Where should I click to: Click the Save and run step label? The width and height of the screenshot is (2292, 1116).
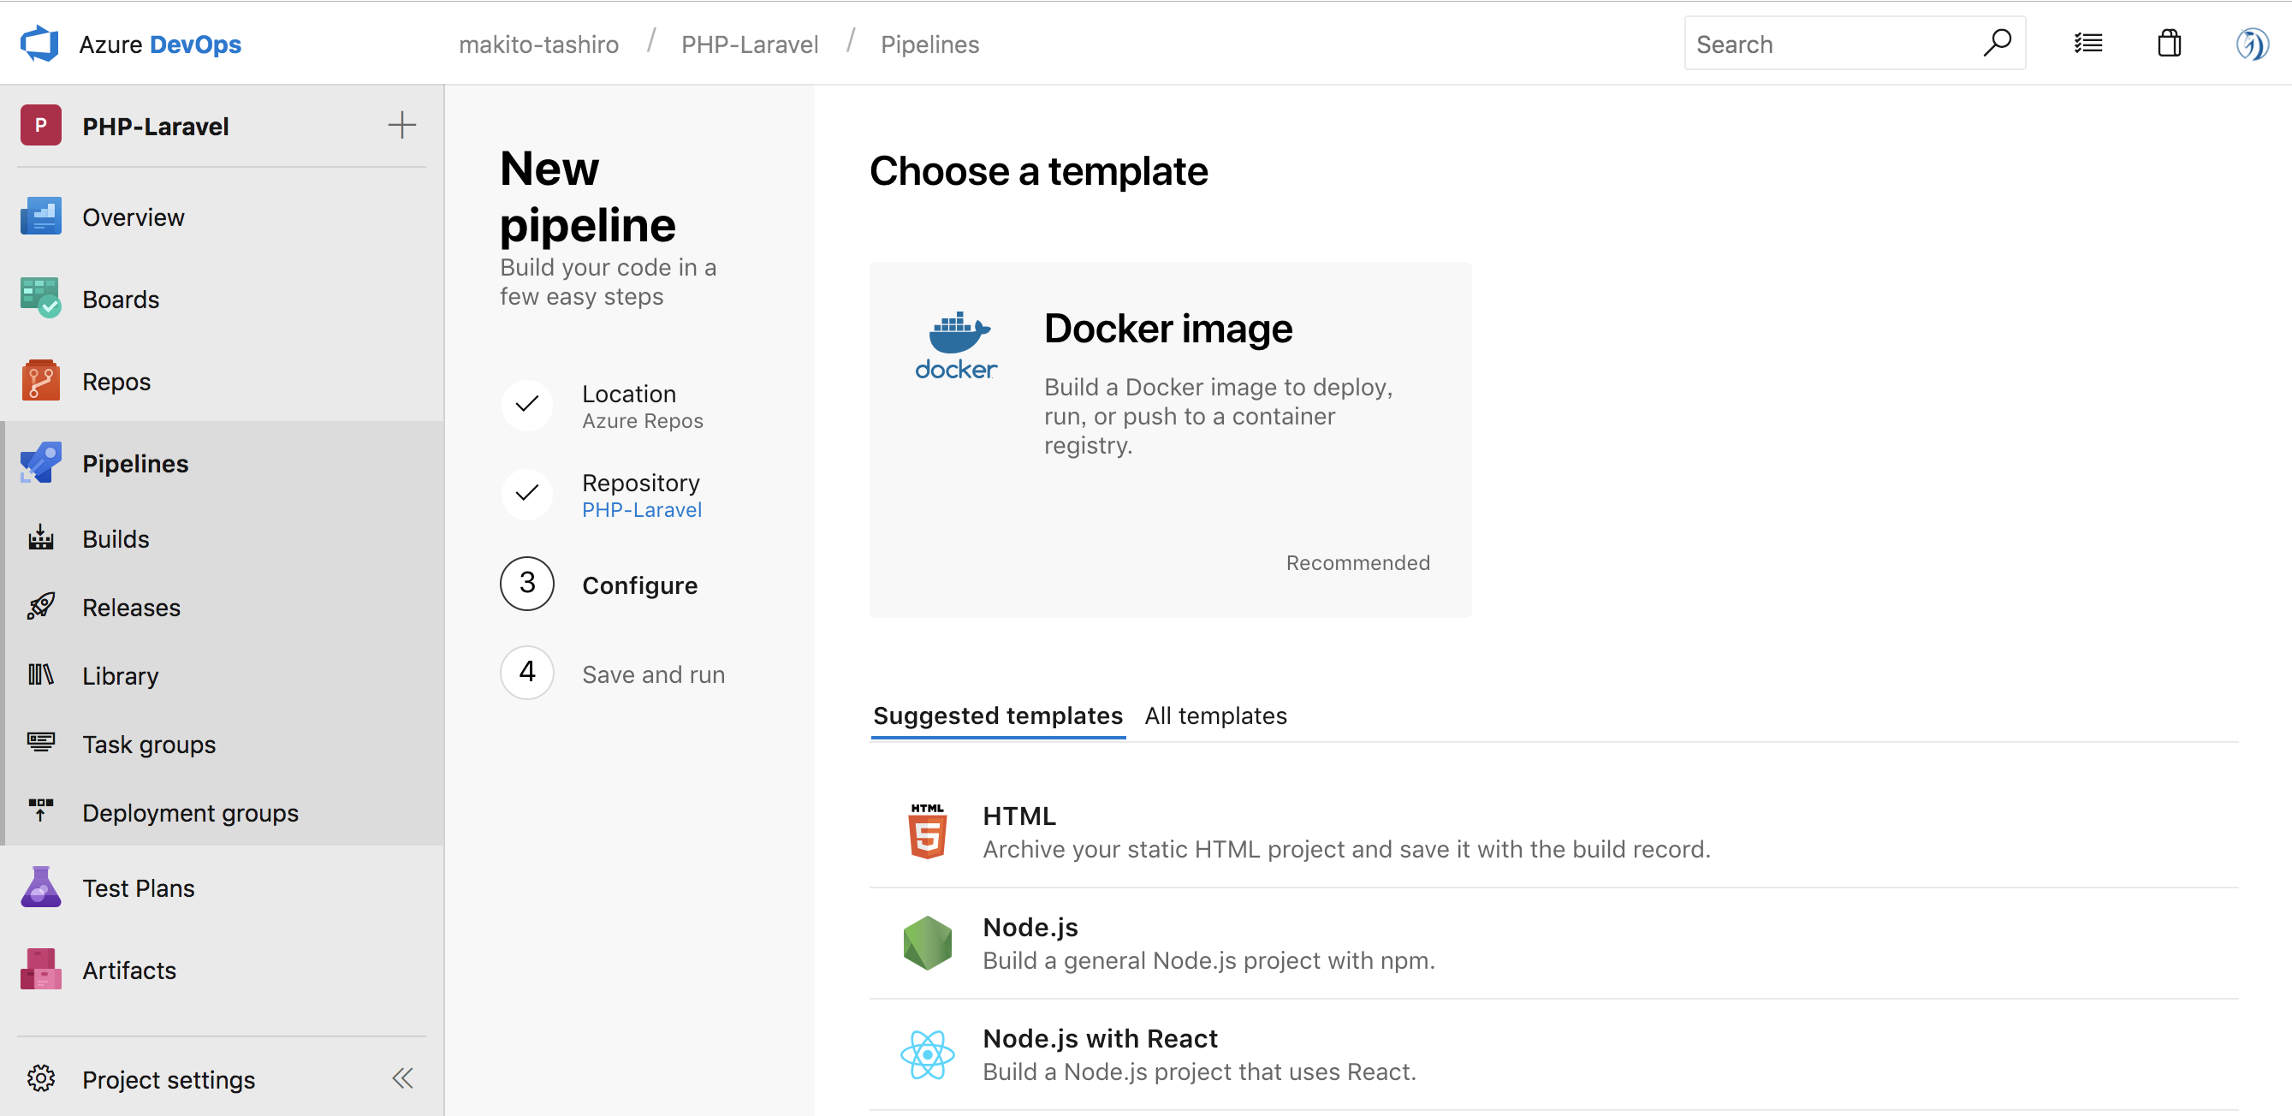click(x=653, y=674)
